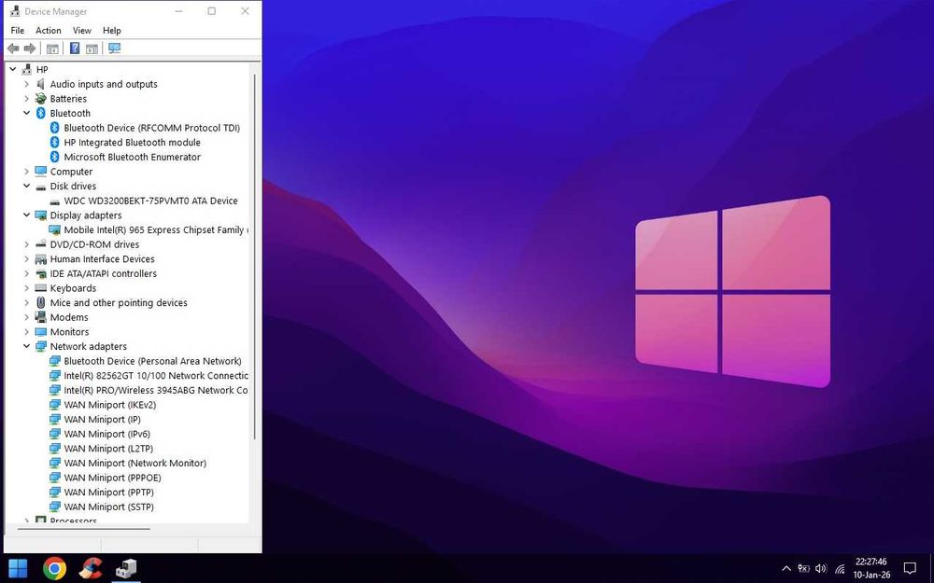The image size is (934, 583).
Task: Select WAN Miniport (Network Monitor)
Action: 135,463
